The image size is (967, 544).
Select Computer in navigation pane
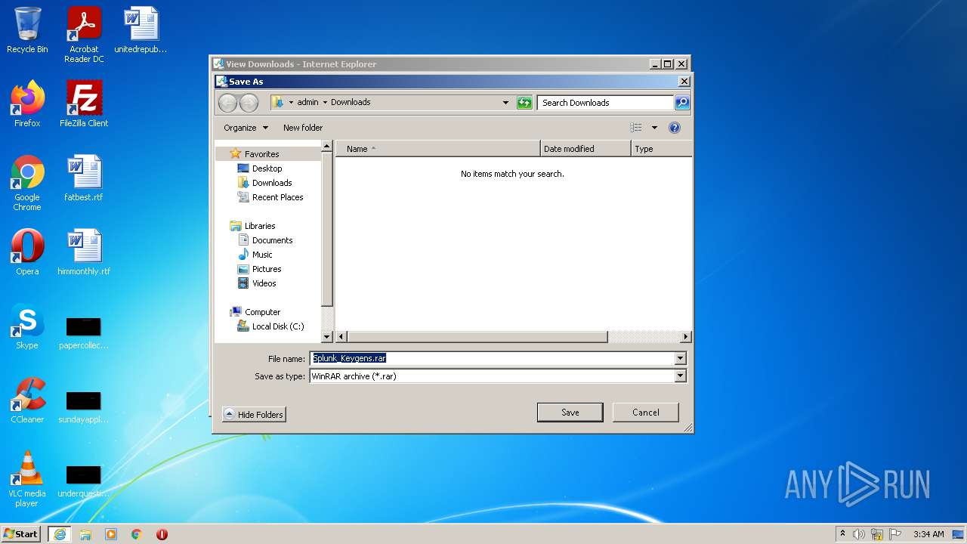click(262, 312)
